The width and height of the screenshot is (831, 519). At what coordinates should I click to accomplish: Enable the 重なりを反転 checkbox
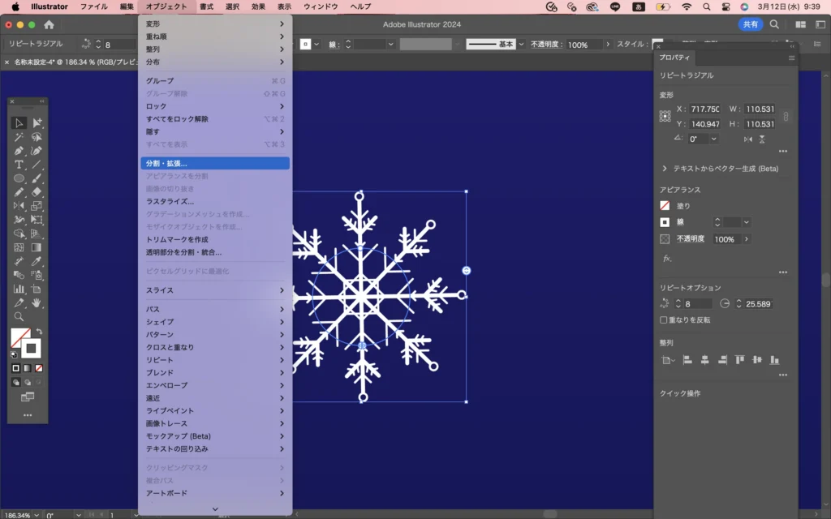664,320
